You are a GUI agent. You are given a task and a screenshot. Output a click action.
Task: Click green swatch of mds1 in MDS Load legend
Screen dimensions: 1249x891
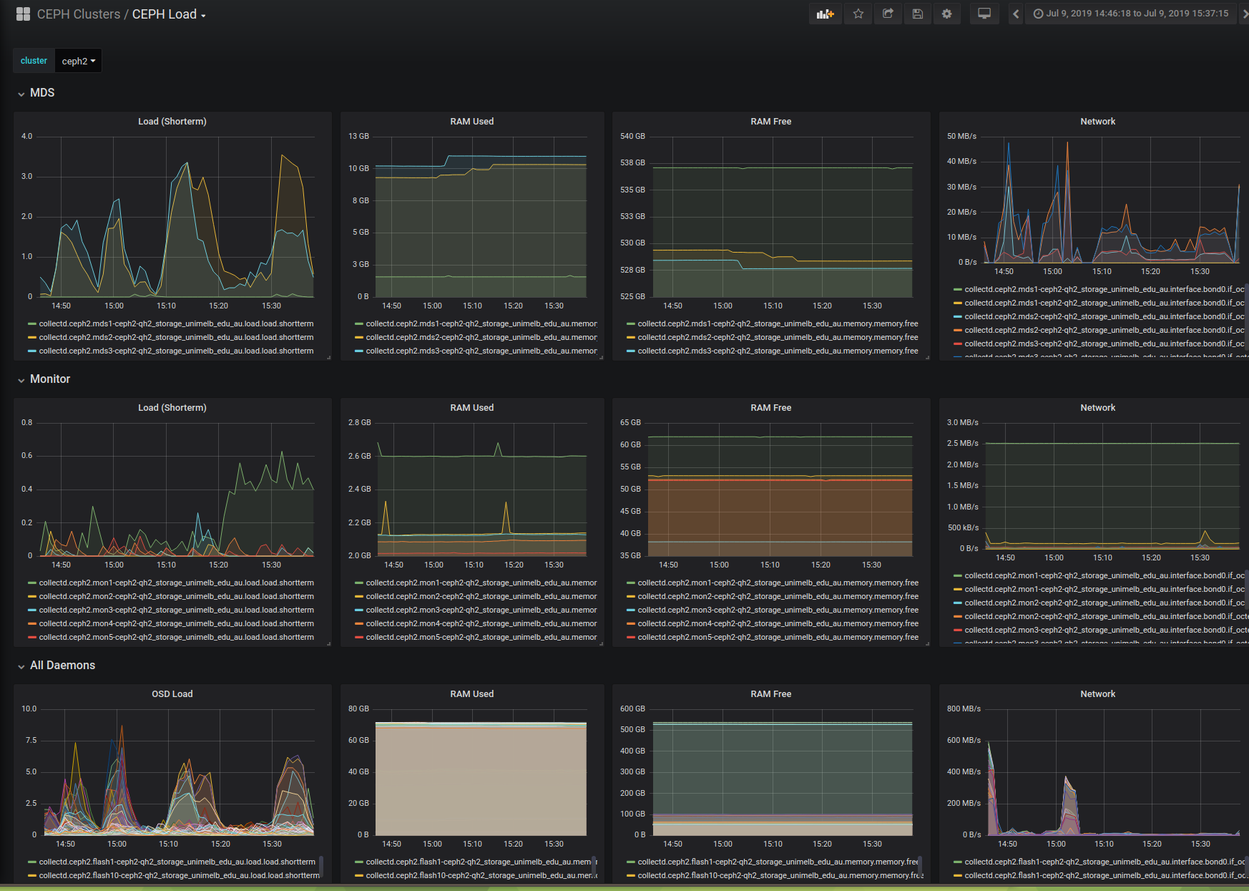32,324
